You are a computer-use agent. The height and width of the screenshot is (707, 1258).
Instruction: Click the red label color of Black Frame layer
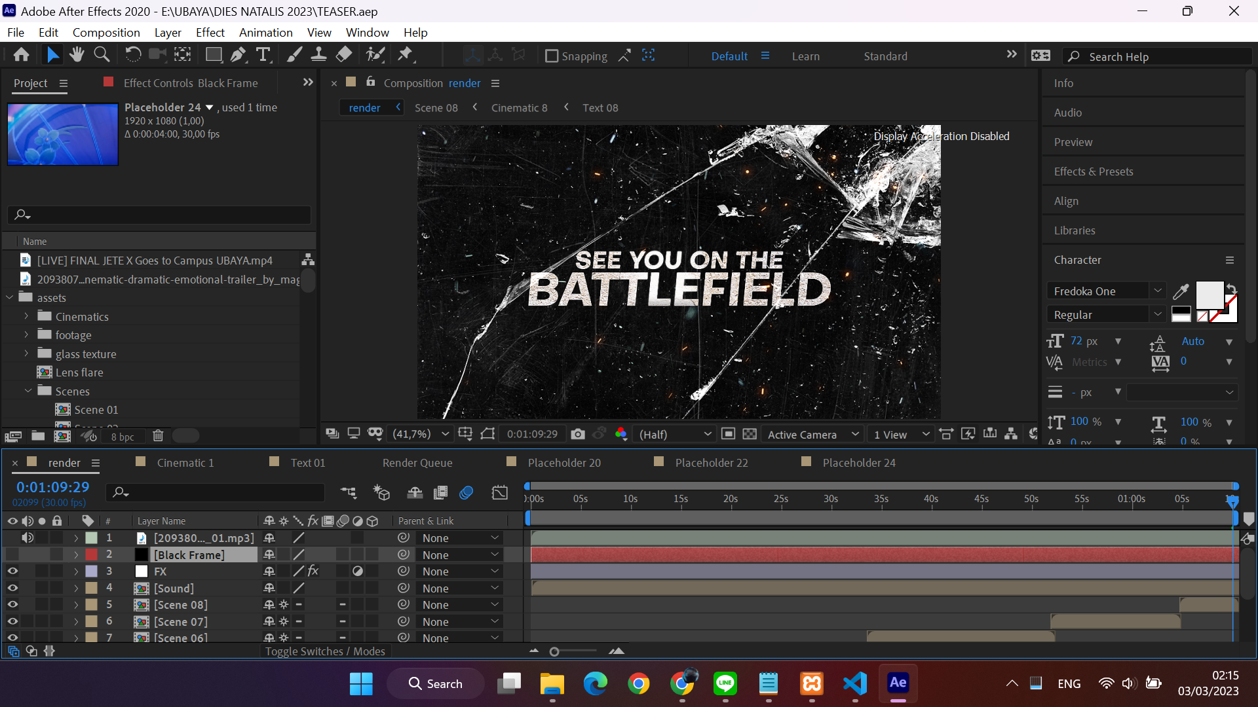[92, 554]
